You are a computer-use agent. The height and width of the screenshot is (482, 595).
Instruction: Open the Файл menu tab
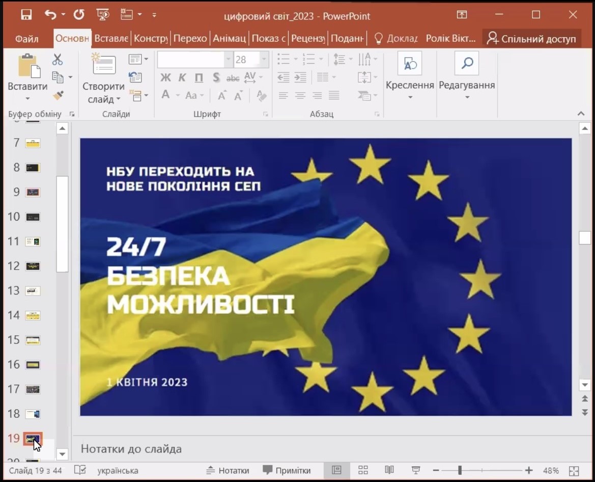(26, 39)
